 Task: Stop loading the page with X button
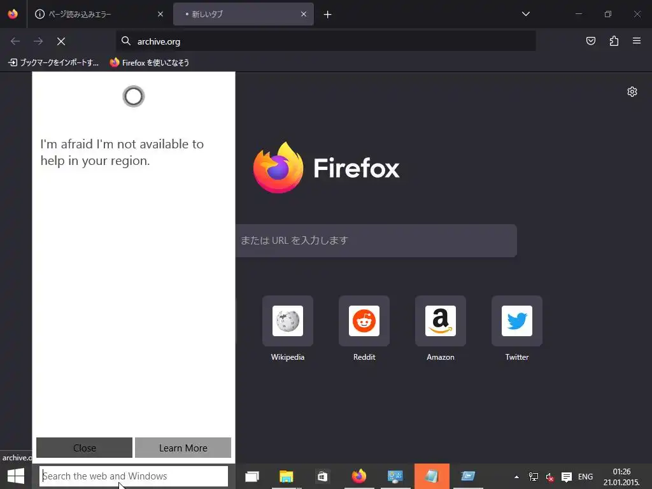click(x=61, y=41)
